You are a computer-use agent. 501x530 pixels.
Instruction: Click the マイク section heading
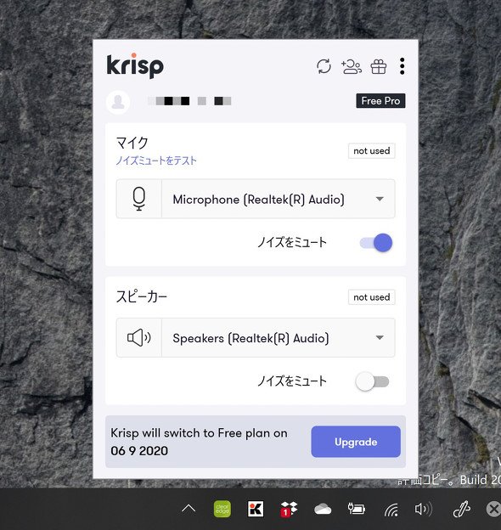pyautogui.click(x=132, y=143)
